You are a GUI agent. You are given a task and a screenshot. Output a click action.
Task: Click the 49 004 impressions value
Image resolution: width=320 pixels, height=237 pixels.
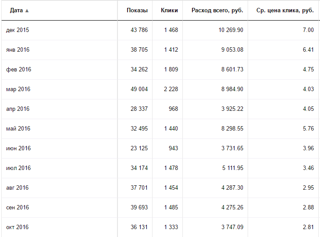(139, 89)
